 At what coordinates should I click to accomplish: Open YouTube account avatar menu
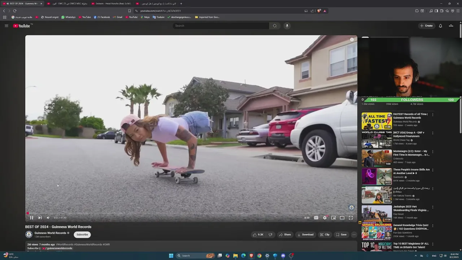pos(451,26)
